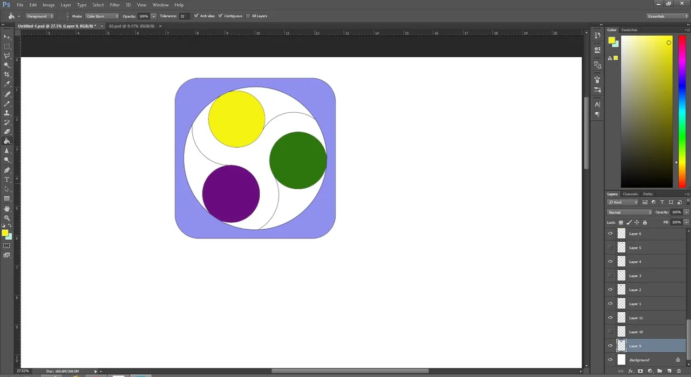This screenshot has width=691, height=377.
Task: Open the Character panel icon
Action: pyautogui.click(x=598, y=104)
